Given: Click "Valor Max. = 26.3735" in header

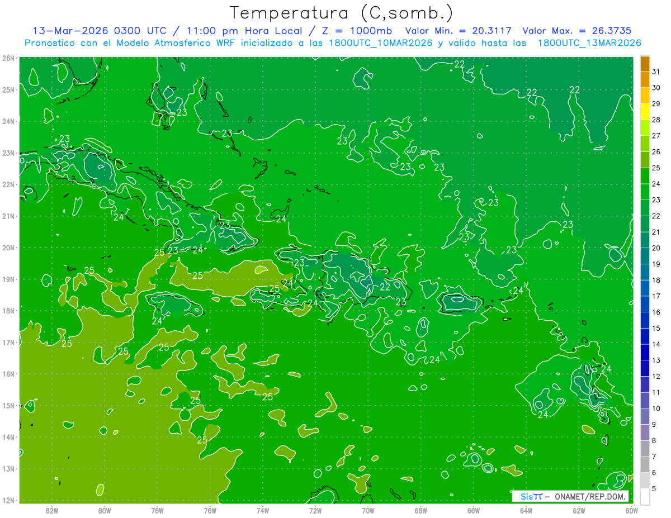Looking at the screenshot, I should pos(577,31).
